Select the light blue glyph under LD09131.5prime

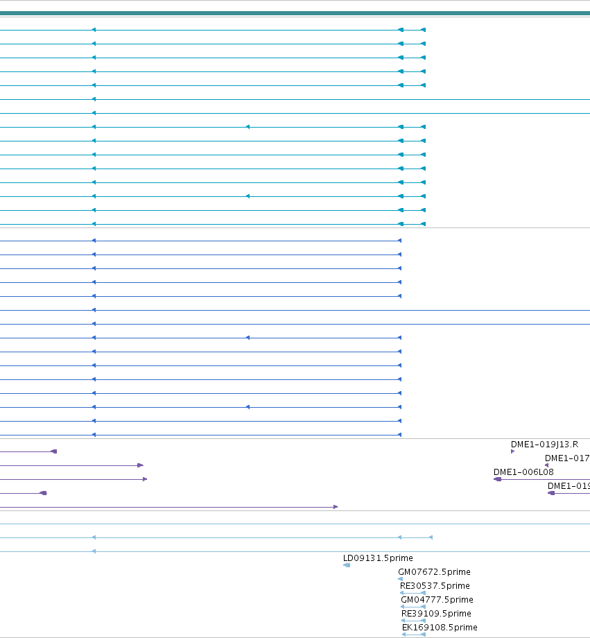347,565
